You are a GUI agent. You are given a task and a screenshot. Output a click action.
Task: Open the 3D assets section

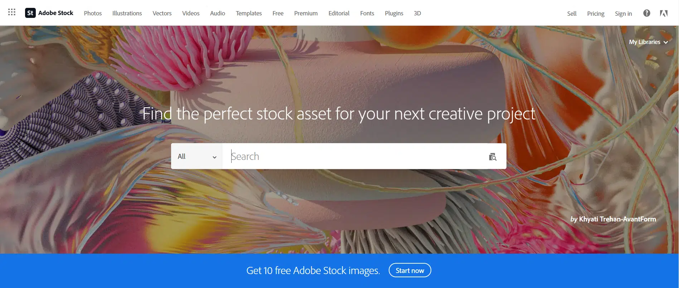pos(417,13)
